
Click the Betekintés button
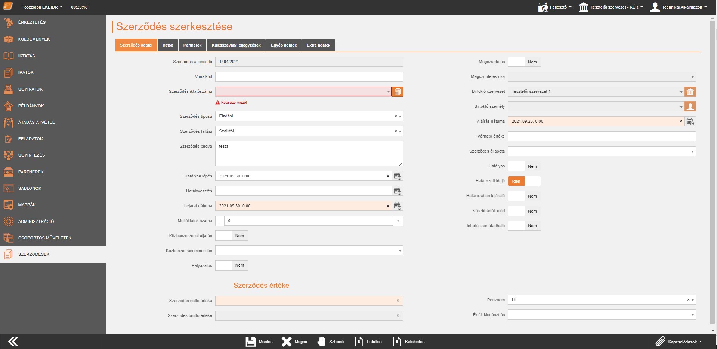(408, 342)
